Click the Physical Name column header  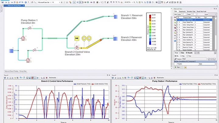pyautogui.click(x=187, y=17)
